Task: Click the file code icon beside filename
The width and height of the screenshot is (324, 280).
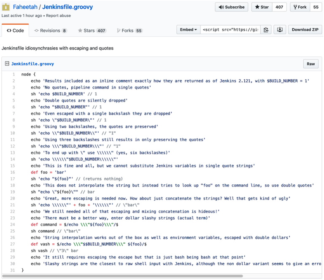Action: point(7,64)
